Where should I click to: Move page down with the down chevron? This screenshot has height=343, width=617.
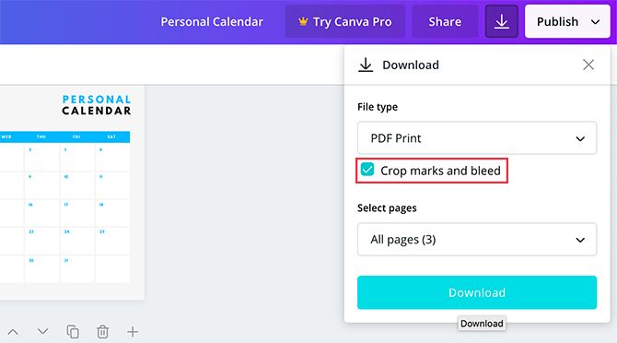click(x=43, y=332)
